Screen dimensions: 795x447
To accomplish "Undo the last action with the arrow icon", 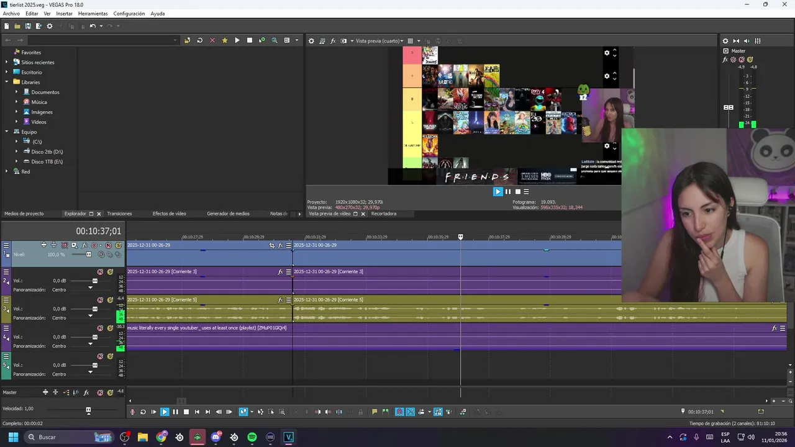I will [x=92, y=26].
